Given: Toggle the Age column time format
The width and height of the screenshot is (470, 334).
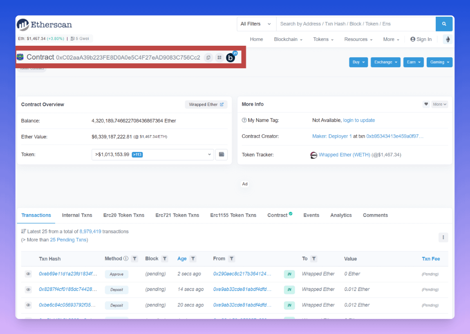Looking at the screenshot, I should tap(182, 259).
